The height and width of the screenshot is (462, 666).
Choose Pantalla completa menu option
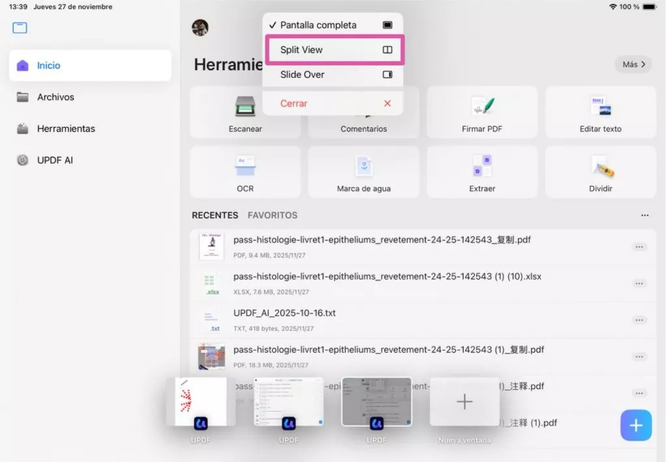(x=332, y=25)
